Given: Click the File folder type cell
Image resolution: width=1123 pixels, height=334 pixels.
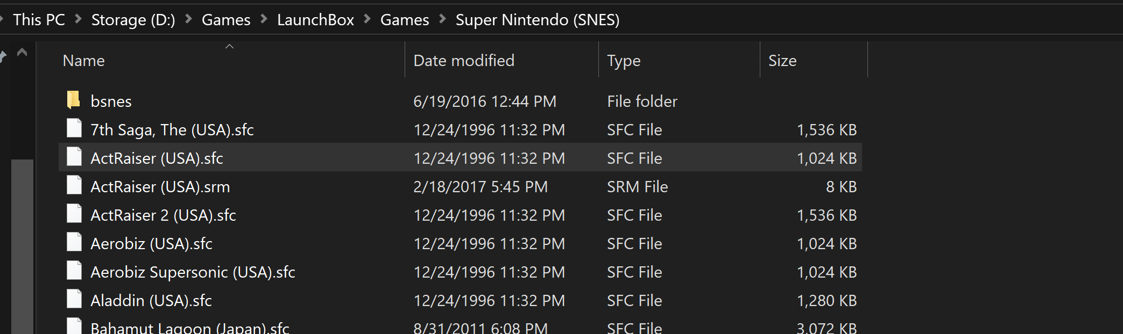Looking at the screenshot, I should point(642,101).
